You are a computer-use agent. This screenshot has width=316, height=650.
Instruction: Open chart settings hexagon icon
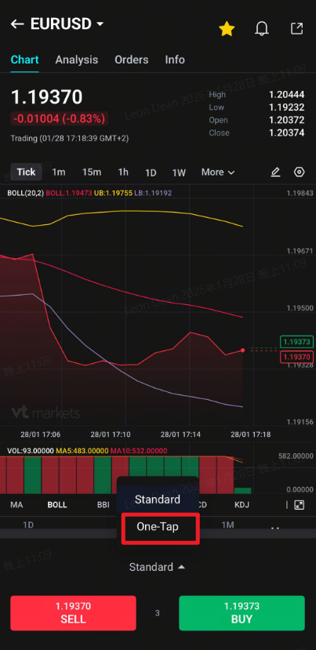point(300,172)
